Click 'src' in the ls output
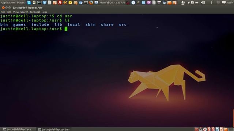The image size is (234, 131). tap(123, 25)
